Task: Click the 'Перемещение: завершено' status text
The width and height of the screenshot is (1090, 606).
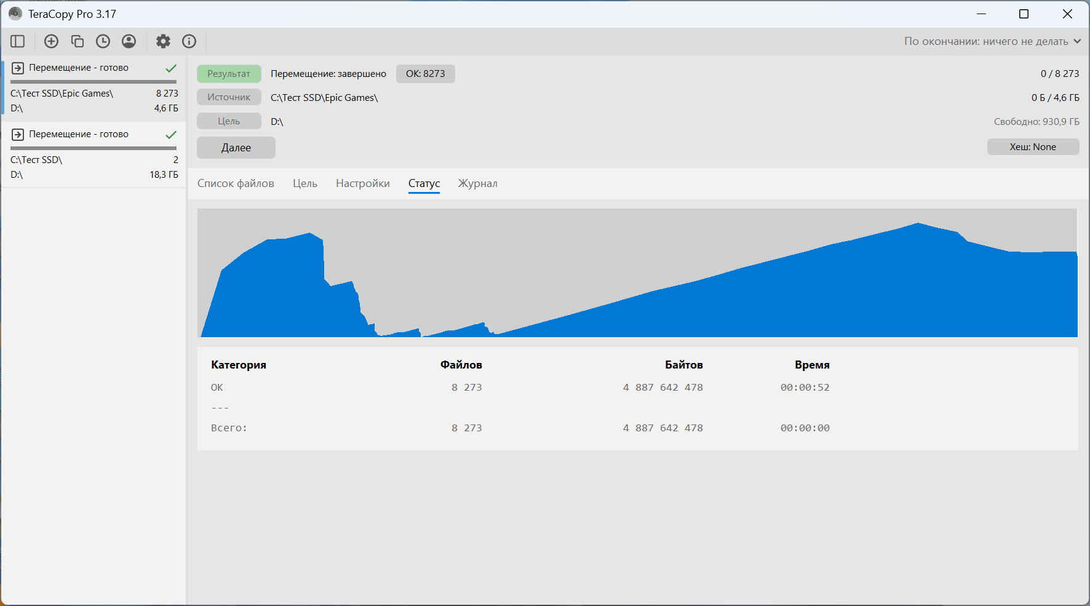Action: (328, 74)
